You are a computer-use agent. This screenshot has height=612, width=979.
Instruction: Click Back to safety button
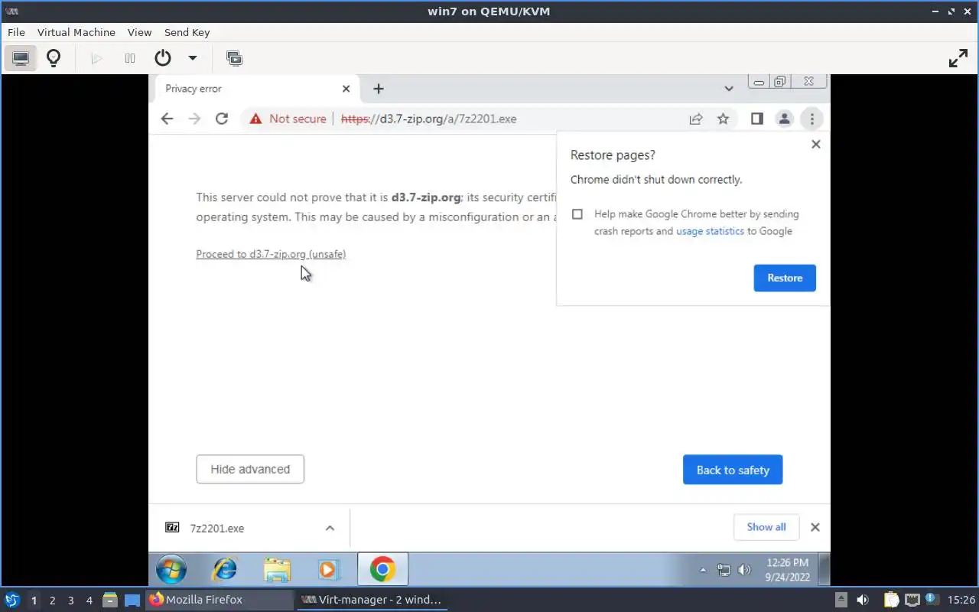click(733, 470)
